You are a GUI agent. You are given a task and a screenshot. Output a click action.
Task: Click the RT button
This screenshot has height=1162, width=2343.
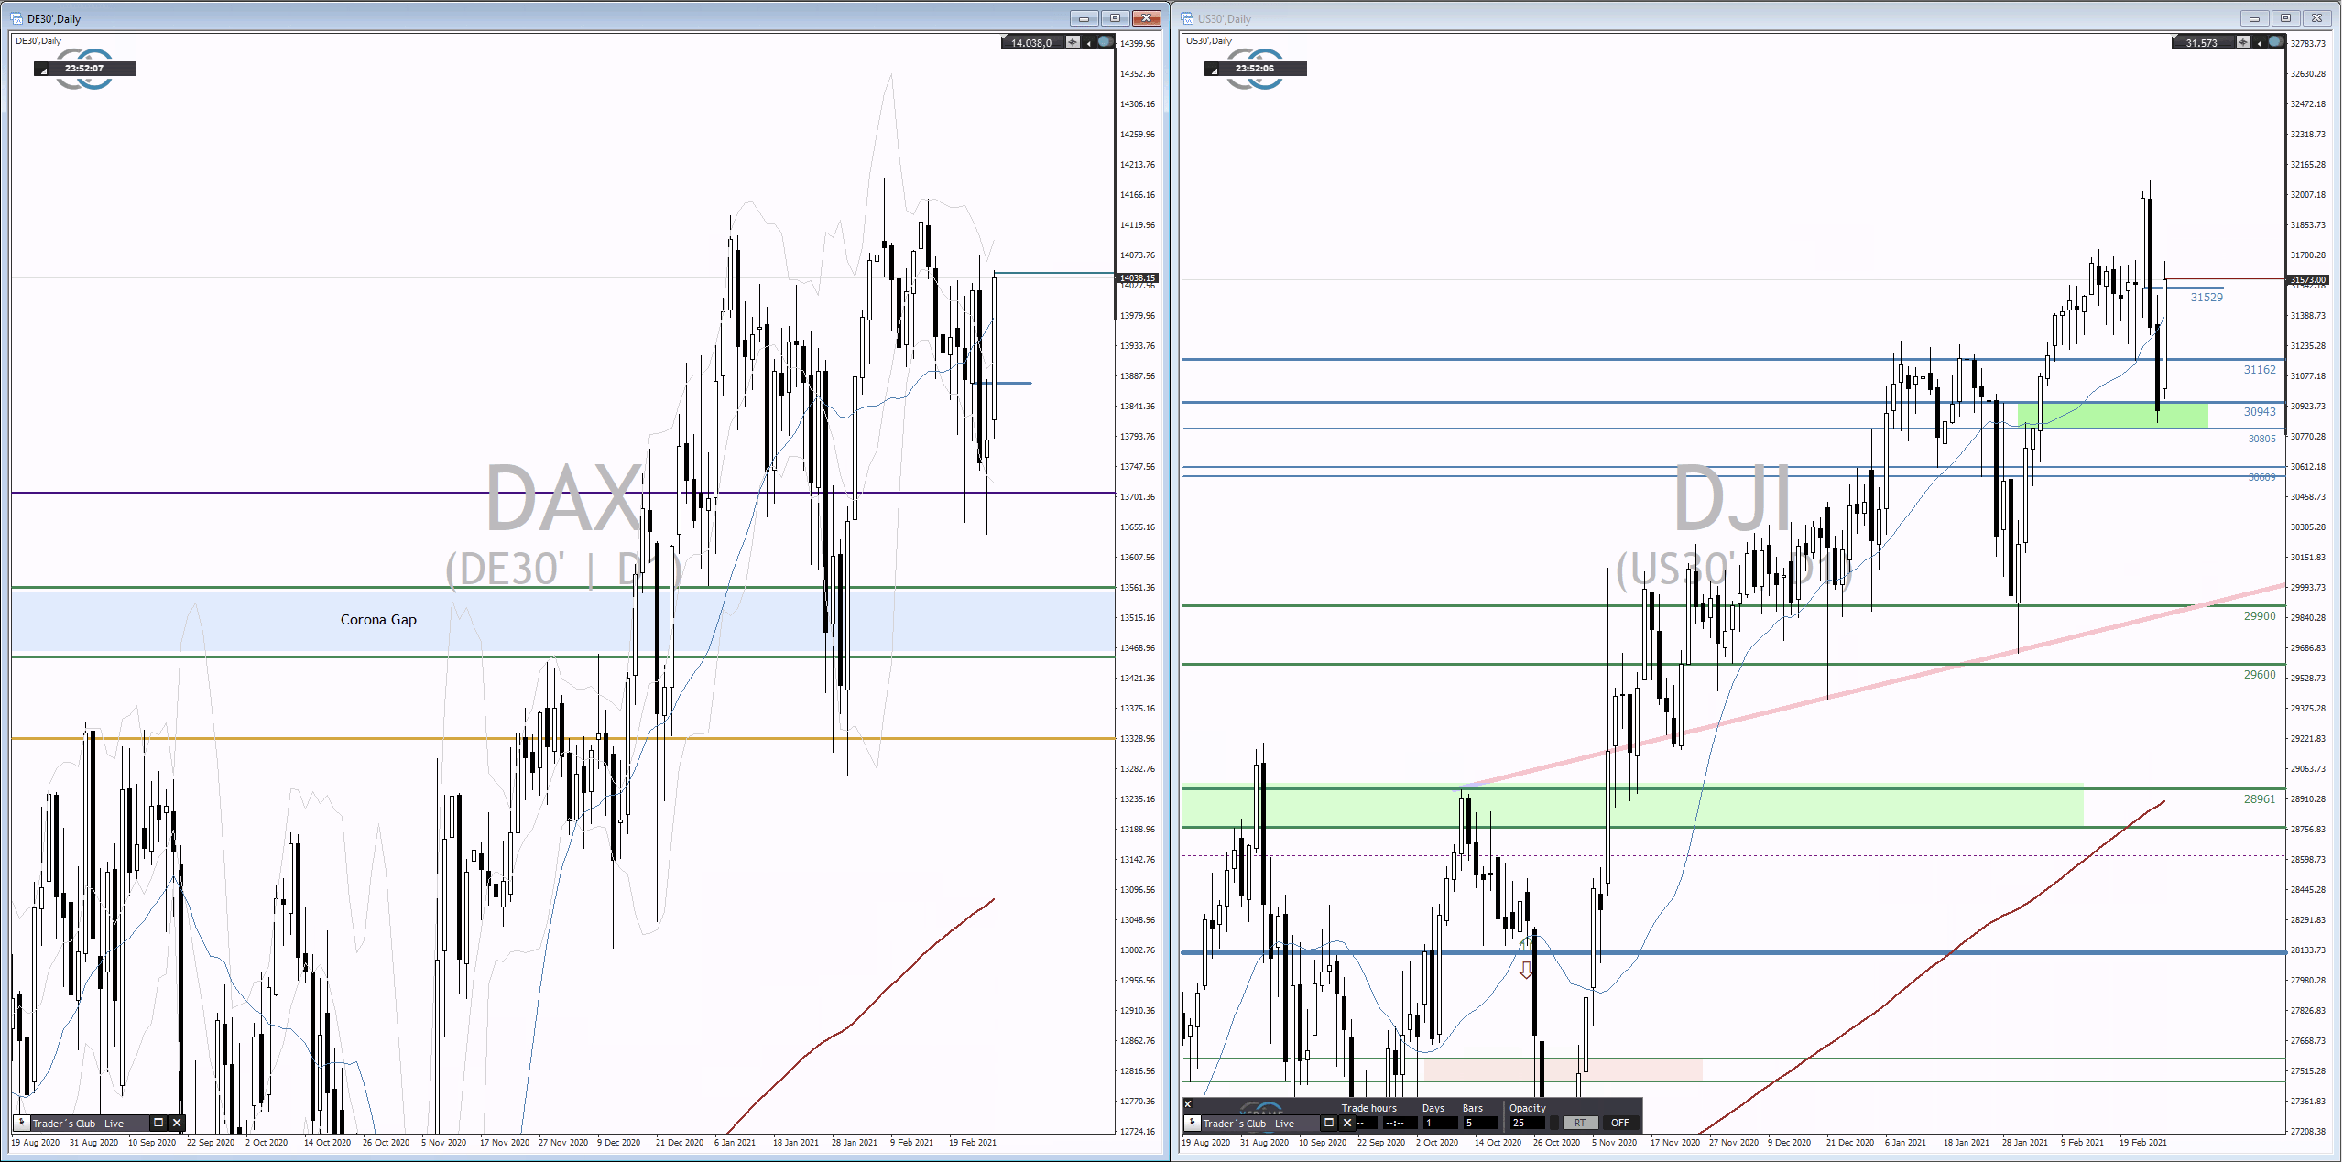1581,1123
